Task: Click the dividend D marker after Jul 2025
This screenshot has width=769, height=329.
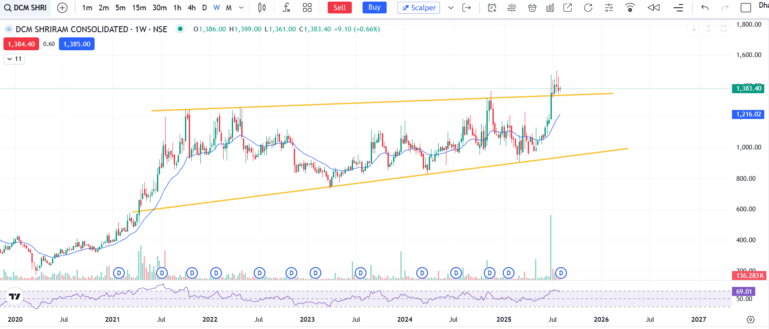Action: [561, 273]
